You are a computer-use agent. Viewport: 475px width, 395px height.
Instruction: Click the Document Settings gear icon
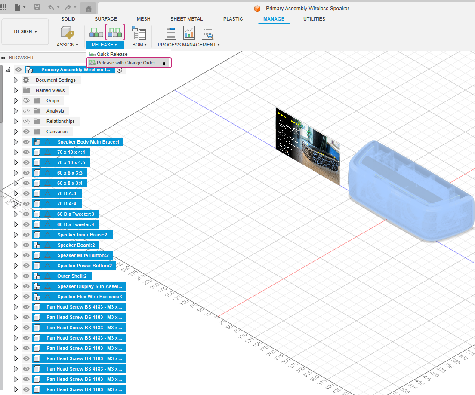[x=26, y=80]
